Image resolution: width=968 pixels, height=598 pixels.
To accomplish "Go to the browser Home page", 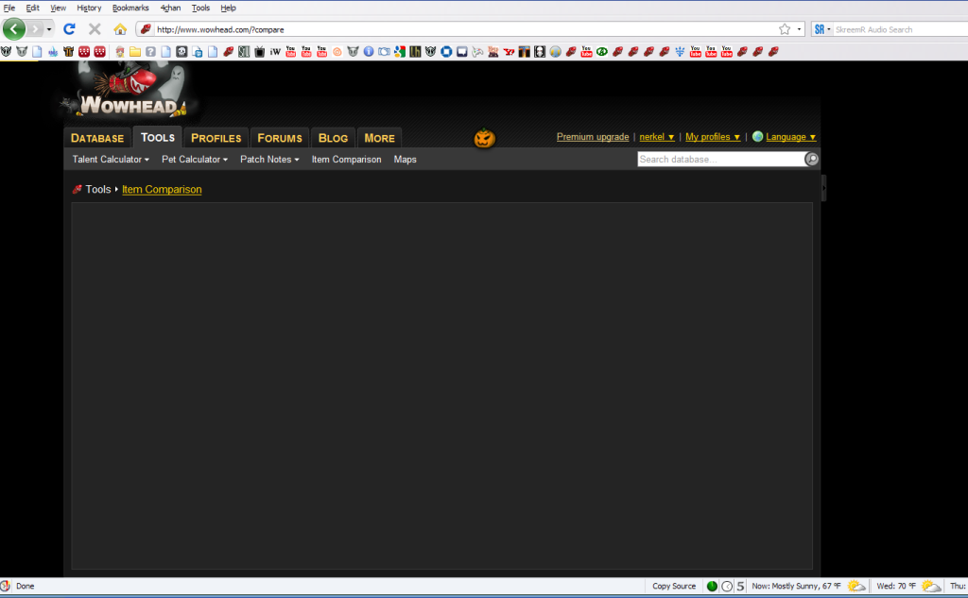I will 120,29.
